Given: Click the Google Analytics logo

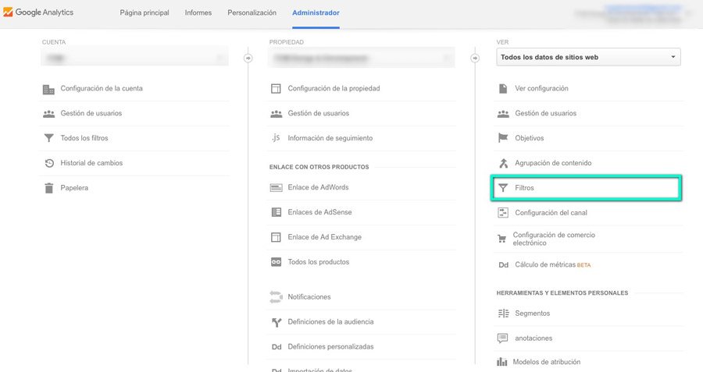Looking at the screenshot, I should [38, 12].
